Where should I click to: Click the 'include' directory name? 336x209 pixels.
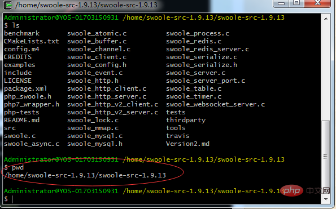coord(18,73)
